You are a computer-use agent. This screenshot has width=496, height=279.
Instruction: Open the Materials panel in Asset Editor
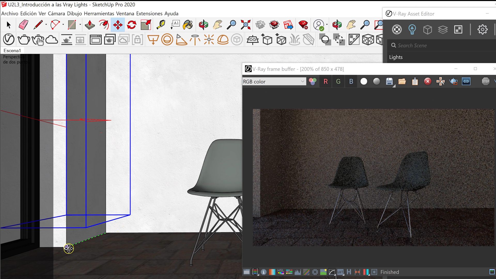pyautogui.click(x=397, y=29)
